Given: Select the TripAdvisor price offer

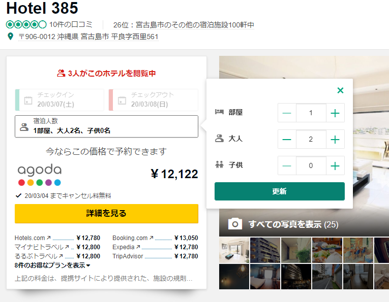Looking at the screenshot, I should click(x=155, y=256).
